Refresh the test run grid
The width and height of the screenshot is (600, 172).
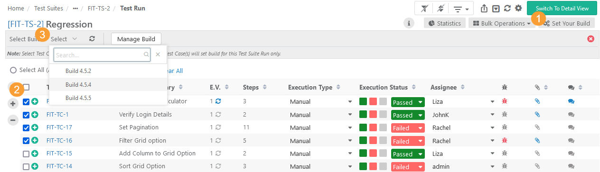coord(507,8)
